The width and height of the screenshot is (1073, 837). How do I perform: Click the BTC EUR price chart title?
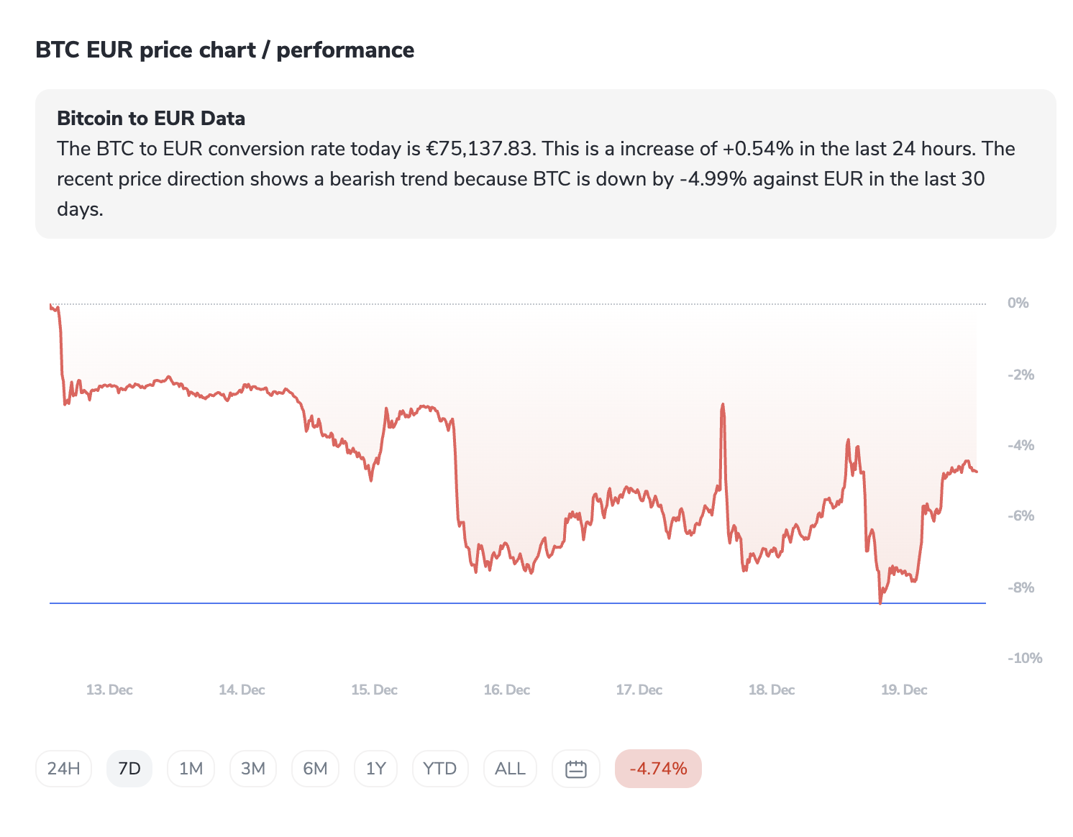pos(224,50)
